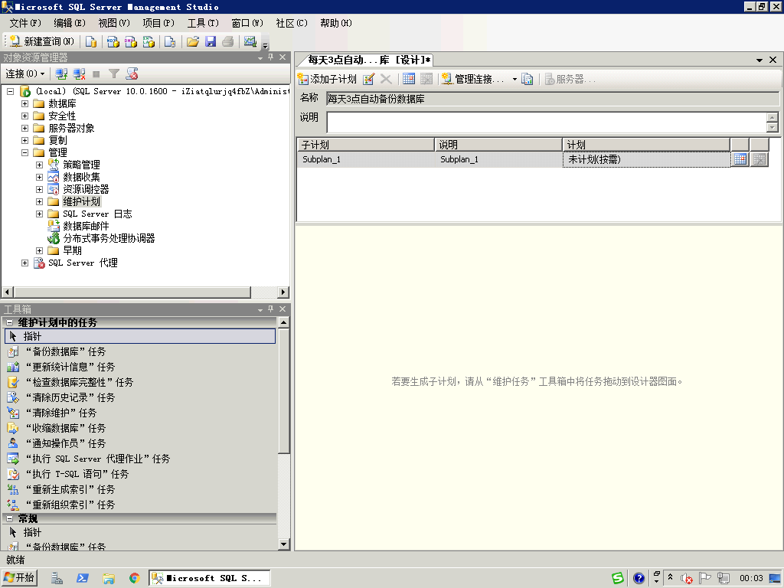The height and width of the screenshot is (588, 784).
Task: Select 分布式事务处理协调器 tree item
Action: [109, 239]
